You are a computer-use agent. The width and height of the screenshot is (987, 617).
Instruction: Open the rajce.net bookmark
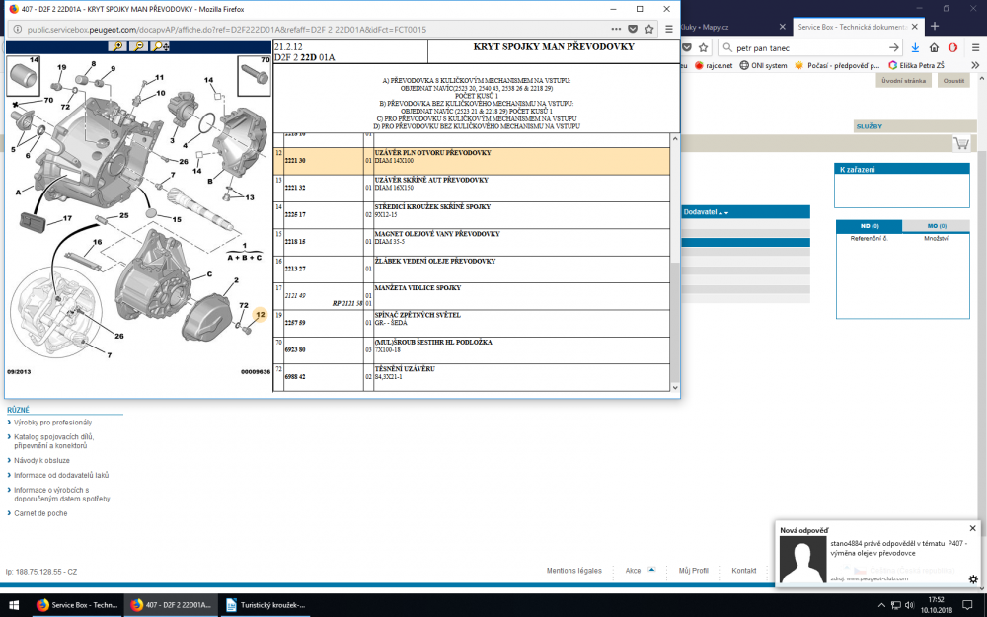tap(714, 65)
